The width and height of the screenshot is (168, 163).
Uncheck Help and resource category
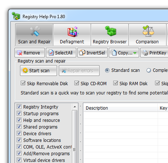click(19, 120)
